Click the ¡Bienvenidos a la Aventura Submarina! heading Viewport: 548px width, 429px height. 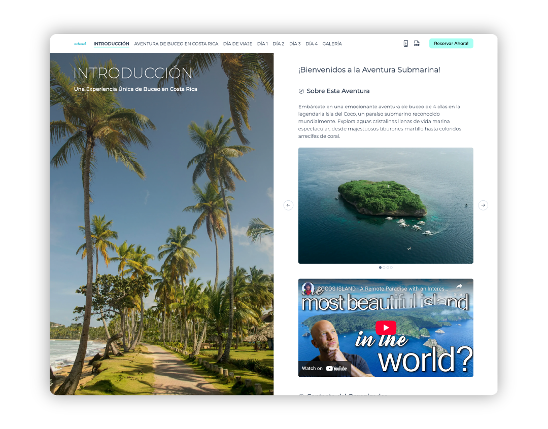pos(369,70)
